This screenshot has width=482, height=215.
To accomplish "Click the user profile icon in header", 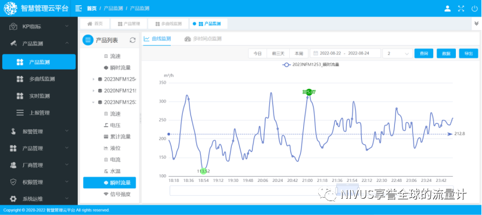I will tap(447, 9).
